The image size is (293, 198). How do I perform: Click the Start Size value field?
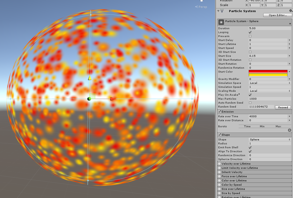268,56
